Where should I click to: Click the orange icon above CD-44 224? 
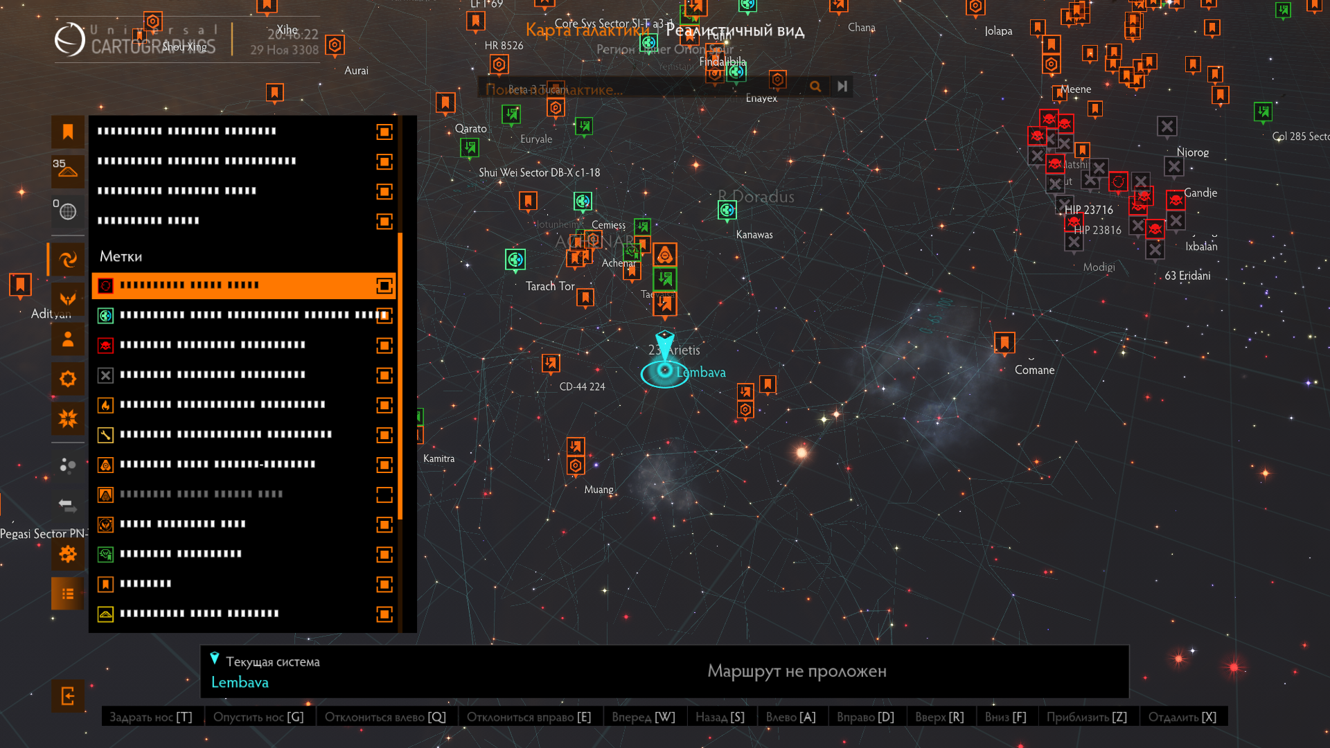pos(551,363)
